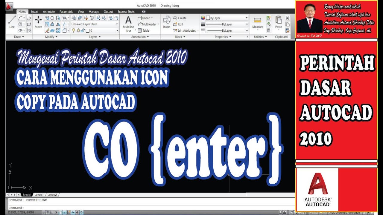This screenshot has width=383, height=215.
Task: Toggle Object Snap in status bar
Action: 60,212
